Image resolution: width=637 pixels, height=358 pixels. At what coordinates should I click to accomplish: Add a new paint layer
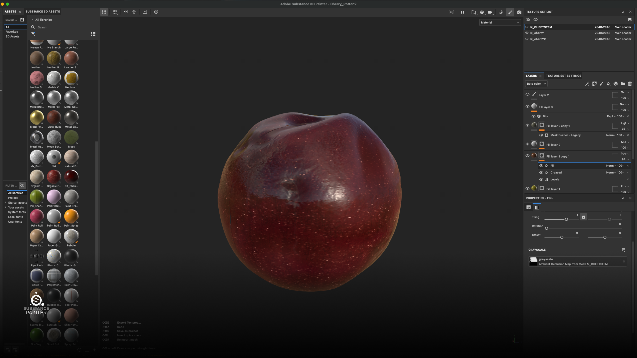pos(602,84)
